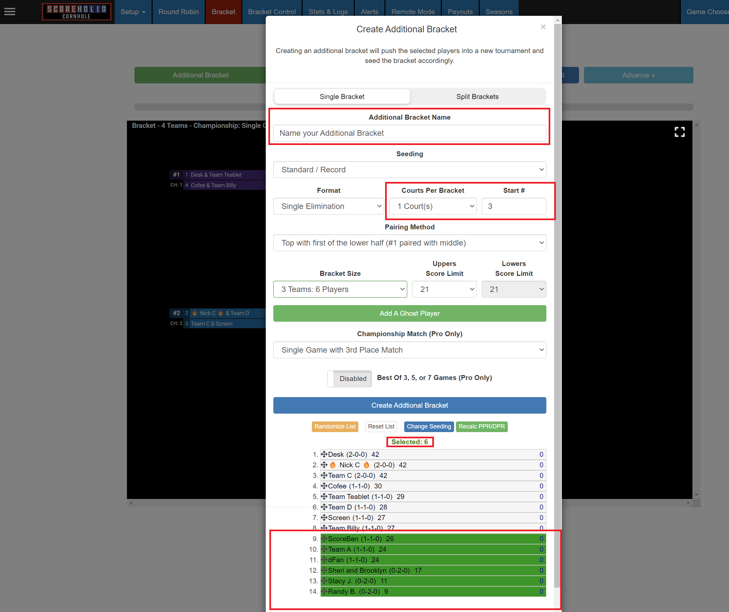Image resolution: width=729 pixels, height=612 pixels.
Task: Open the hamburger menu icon
Action: point(10,12)
